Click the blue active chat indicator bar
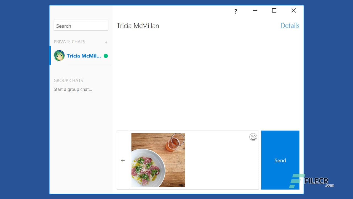 [50, 56]
